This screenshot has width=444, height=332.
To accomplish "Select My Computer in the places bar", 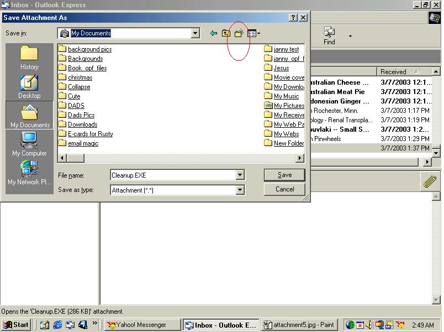I will point(29,144).
